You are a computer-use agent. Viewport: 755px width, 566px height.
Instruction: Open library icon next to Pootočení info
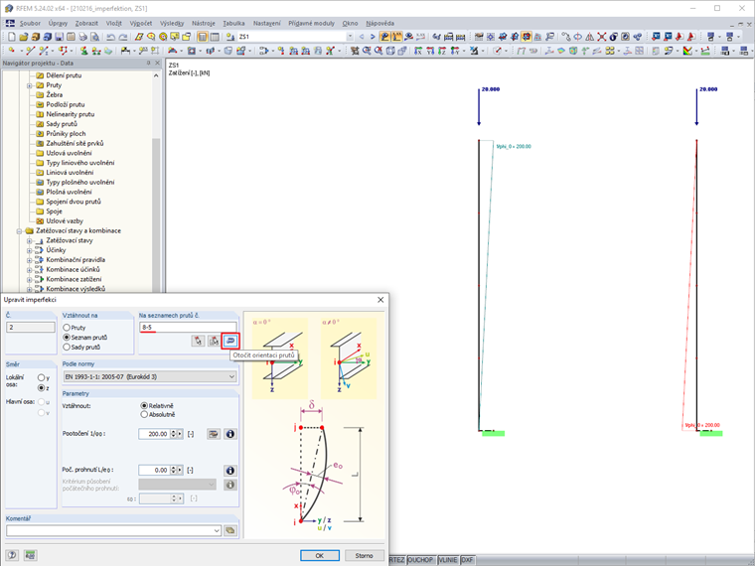pyautogui.click(x=214, y=434)
